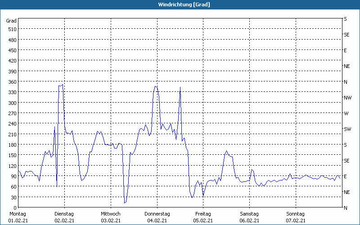Click the date 01.02.21
This screenshot has width=360, height=225.
coord(18,220)
